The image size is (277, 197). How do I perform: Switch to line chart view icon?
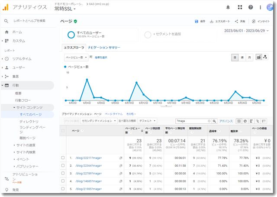pyautogui.click(x=259, y=57)
